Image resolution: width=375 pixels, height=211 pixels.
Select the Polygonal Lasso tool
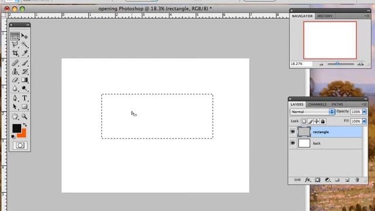tap(15, 45)
